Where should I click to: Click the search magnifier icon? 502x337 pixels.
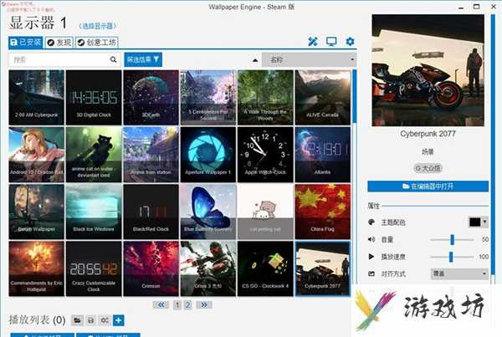pyautogui.click(x=113, y=59)
